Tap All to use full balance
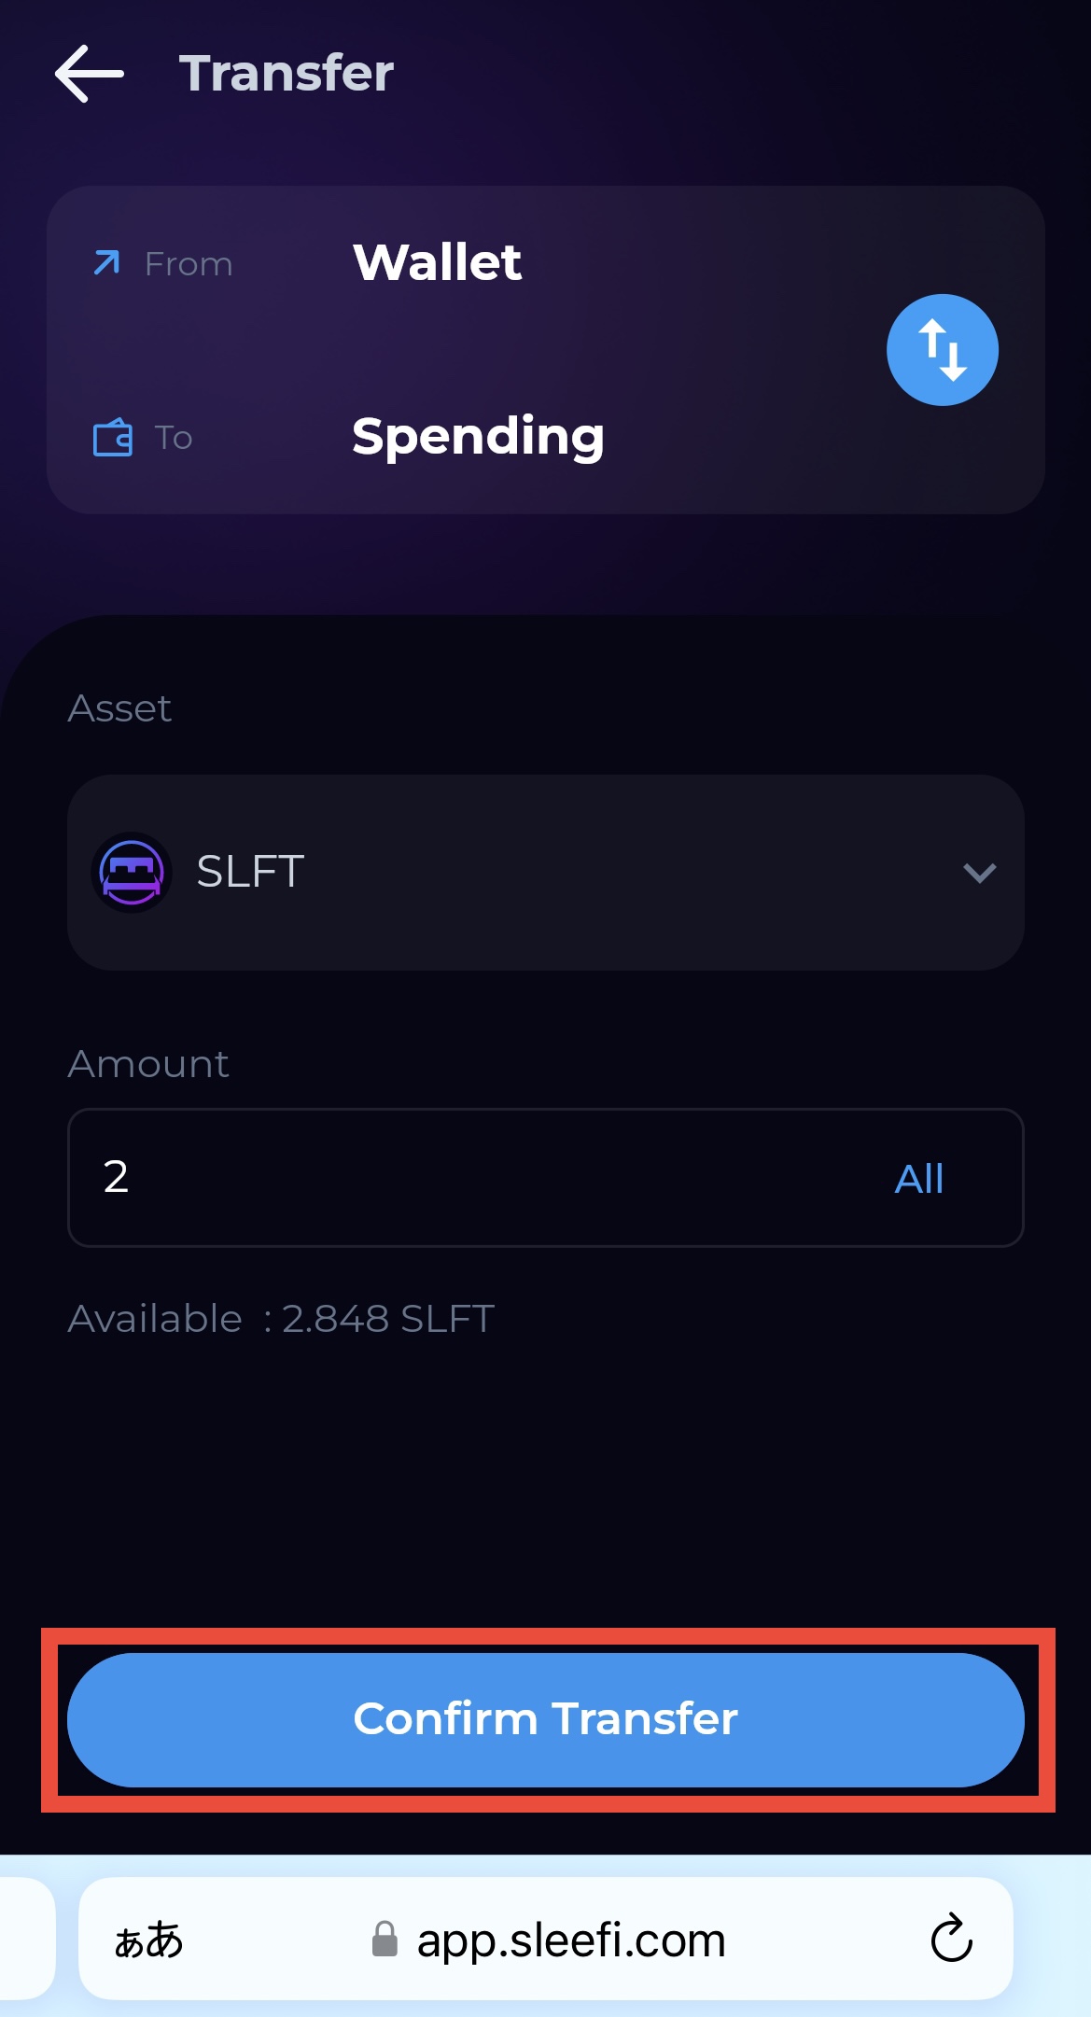The image size is (1091, 2017). click(x=918, y=1179)
